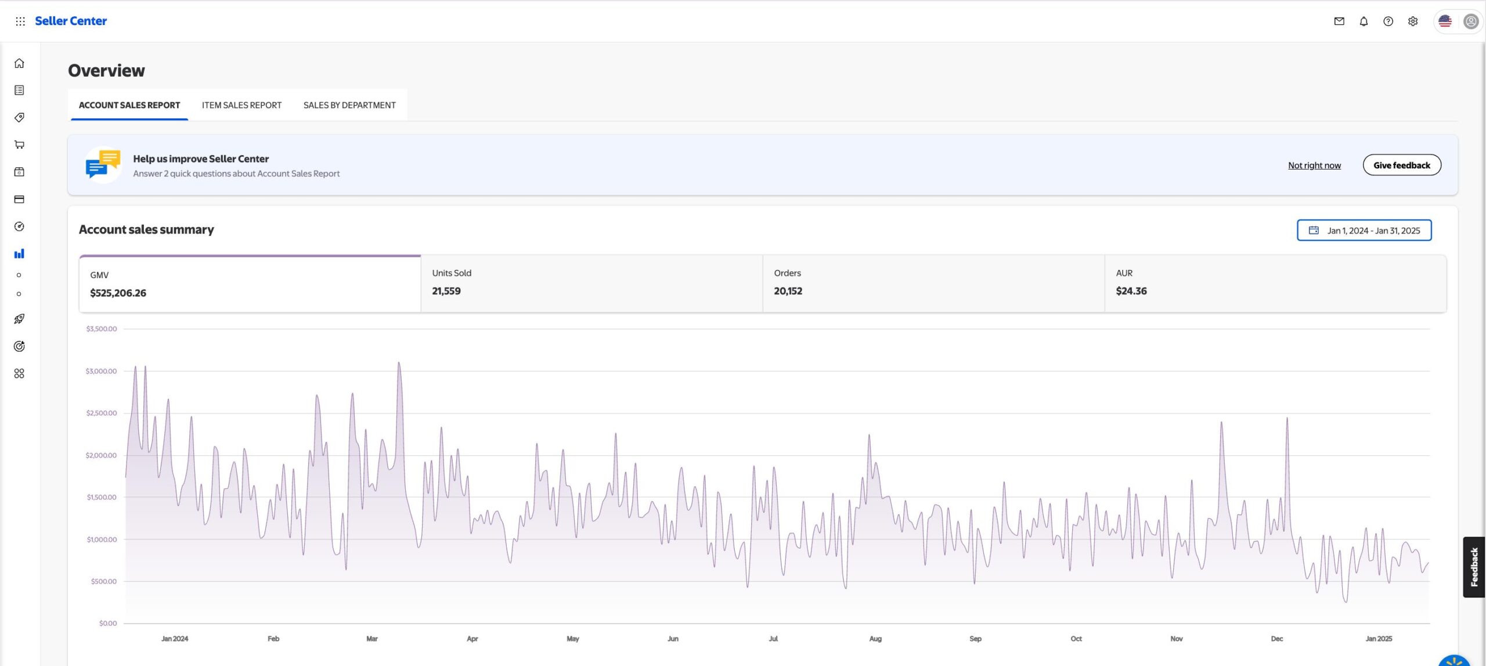Click the Account sales summary heading
The height and width of the screenshot is (666, 1486).
click(x=146, y=230)
